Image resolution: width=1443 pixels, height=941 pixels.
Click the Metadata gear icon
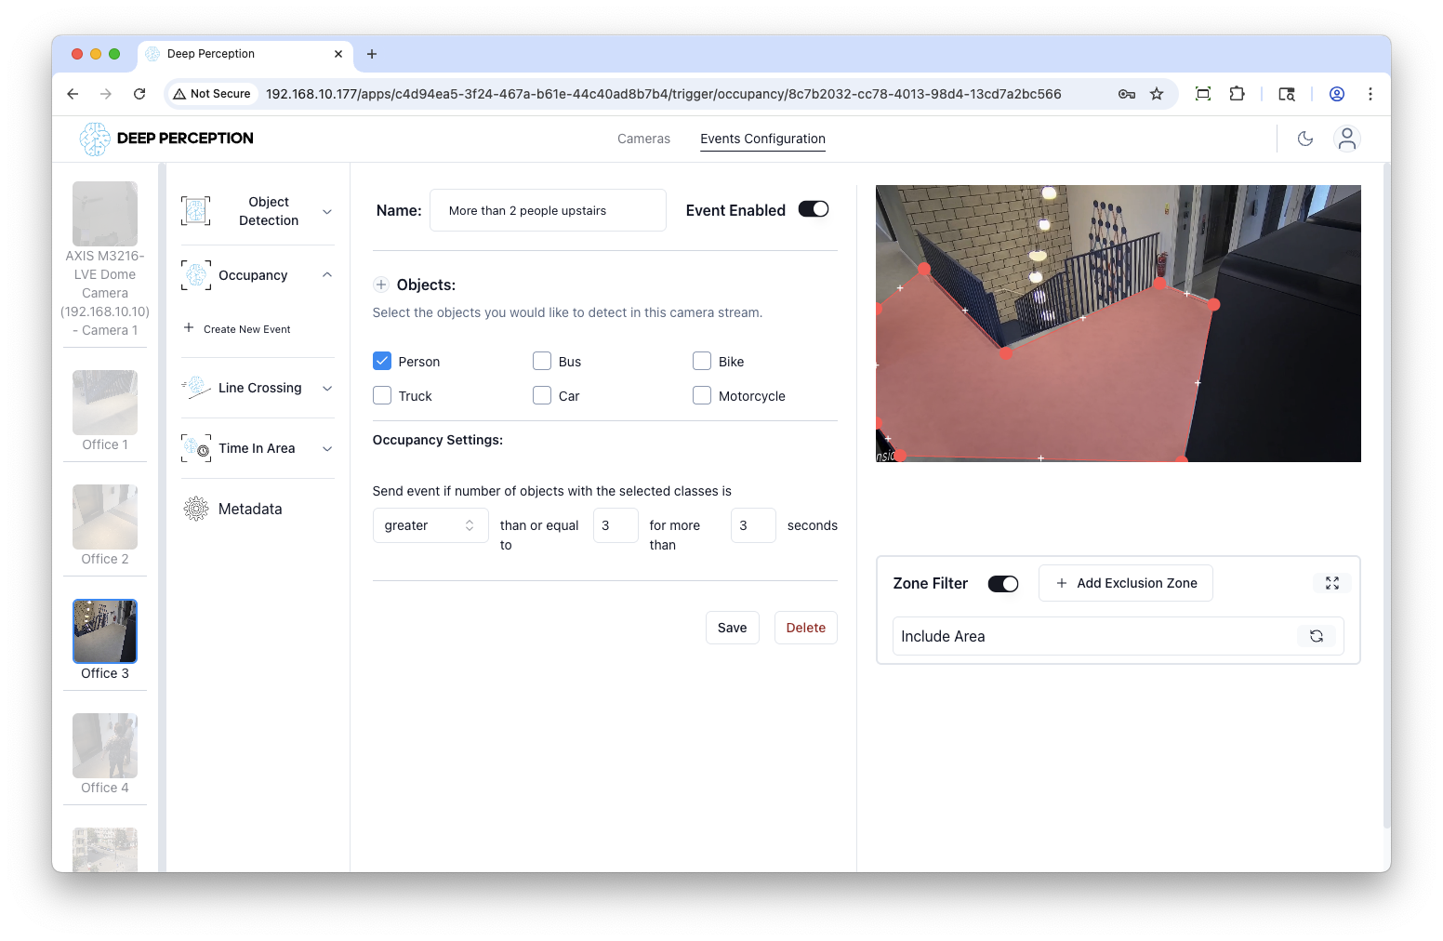[196, 509]
